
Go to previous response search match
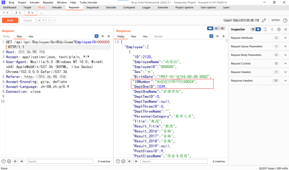tap(130, 161)
